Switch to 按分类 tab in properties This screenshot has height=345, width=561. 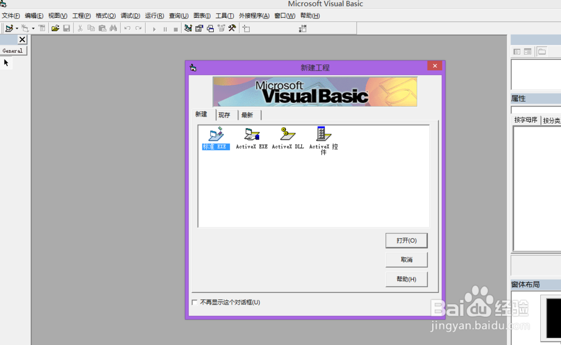[551, 121]
